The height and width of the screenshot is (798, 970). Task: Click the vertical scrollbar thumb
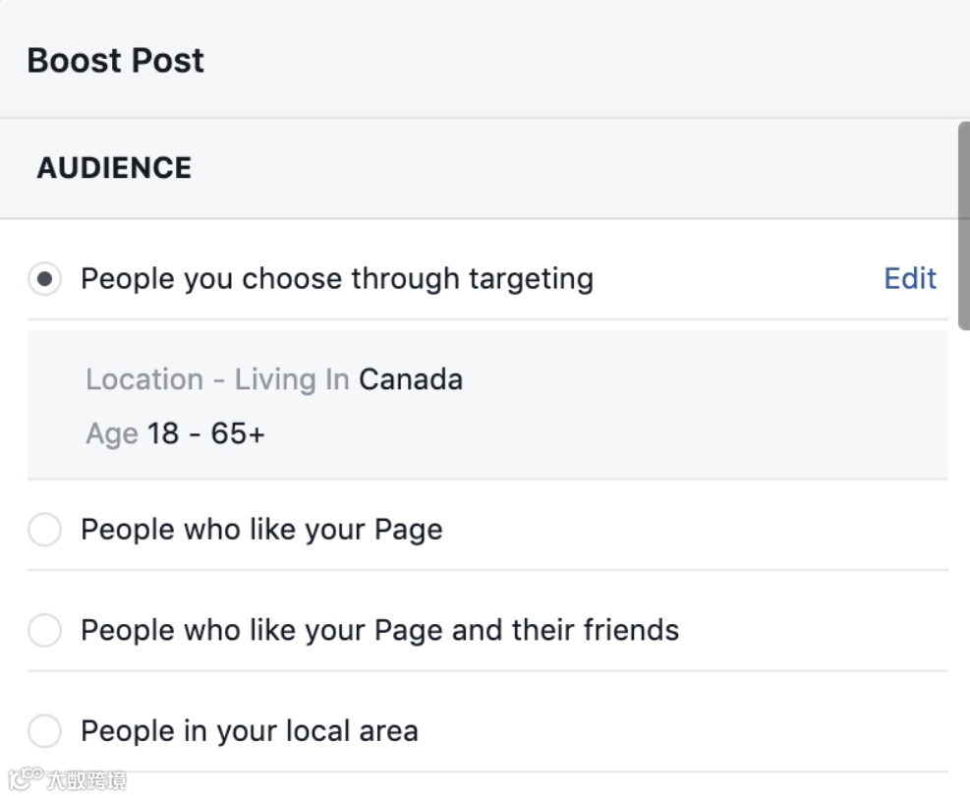pyautogui.click(x=963, y=226)
